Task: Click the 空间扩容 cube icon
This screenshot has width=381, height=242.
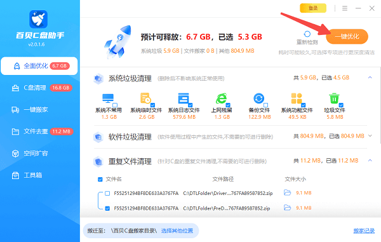Action: [15, 154]
